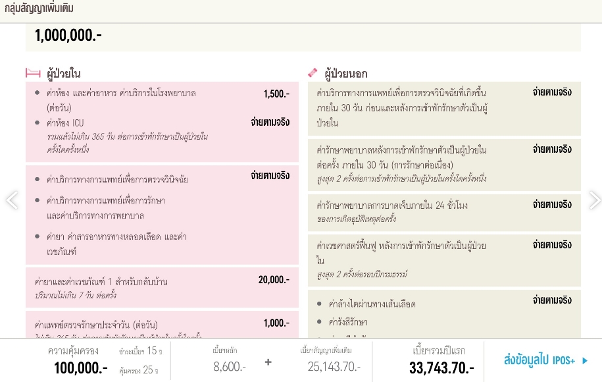Click the plus sign between the two premiums
This screenshot has height=382, width=602.
click(268, 362)
